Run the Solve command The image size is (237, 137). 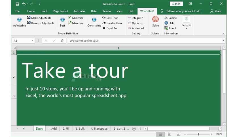pos(155,20)
